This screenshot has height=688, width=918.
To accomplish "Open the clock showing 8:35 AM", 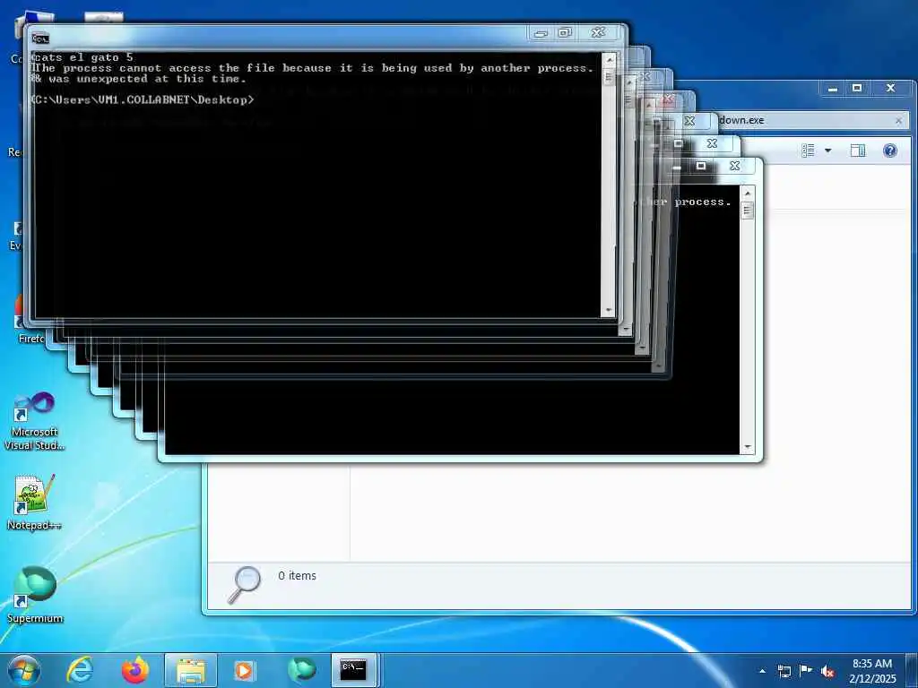I will [x=872, y=671].
